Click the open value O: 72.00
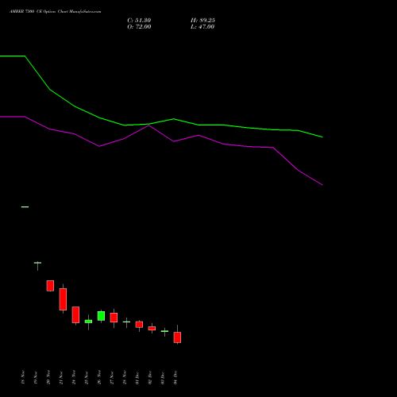 [139, 27]
